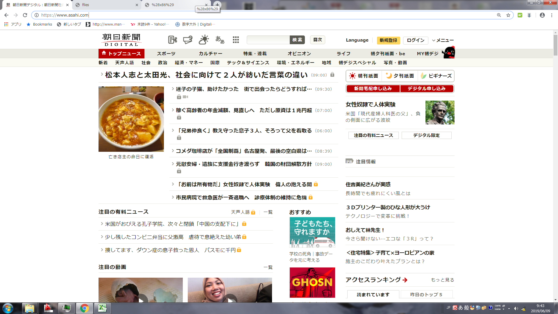The image size is (558, 314).
Task: Bookmark this page with star icon
Action: tap(508, 15)
